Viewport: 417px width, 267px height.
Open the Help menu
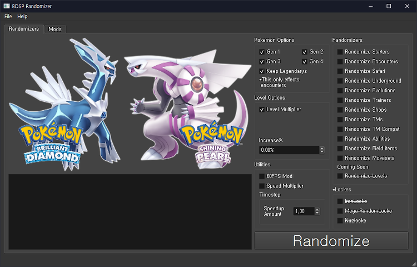(22, 17)
